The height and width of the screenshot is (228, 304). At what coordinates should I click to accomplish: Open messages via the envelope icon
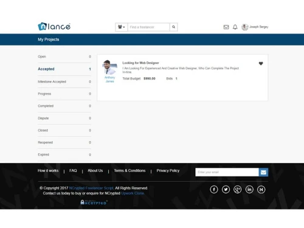[226, 27]
